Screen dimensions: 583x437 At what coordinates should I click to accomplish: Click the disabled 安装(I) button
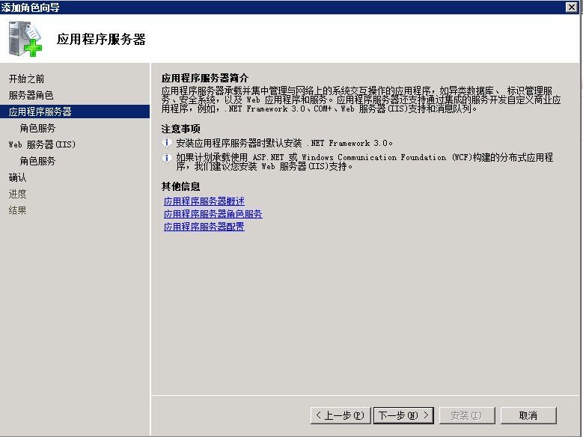pos(466,415)
